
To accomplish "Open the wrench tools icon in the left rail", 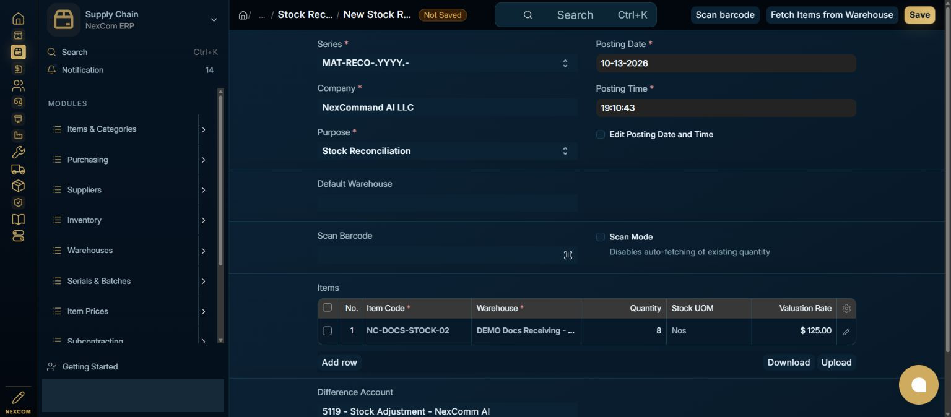I will point(18,152).
